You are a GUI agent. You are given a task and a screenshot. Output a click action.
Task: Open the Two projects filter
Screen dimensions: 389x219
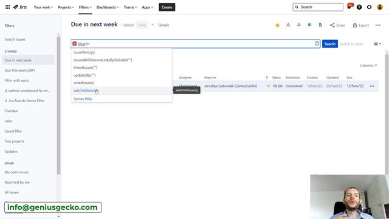click(15, 141)
